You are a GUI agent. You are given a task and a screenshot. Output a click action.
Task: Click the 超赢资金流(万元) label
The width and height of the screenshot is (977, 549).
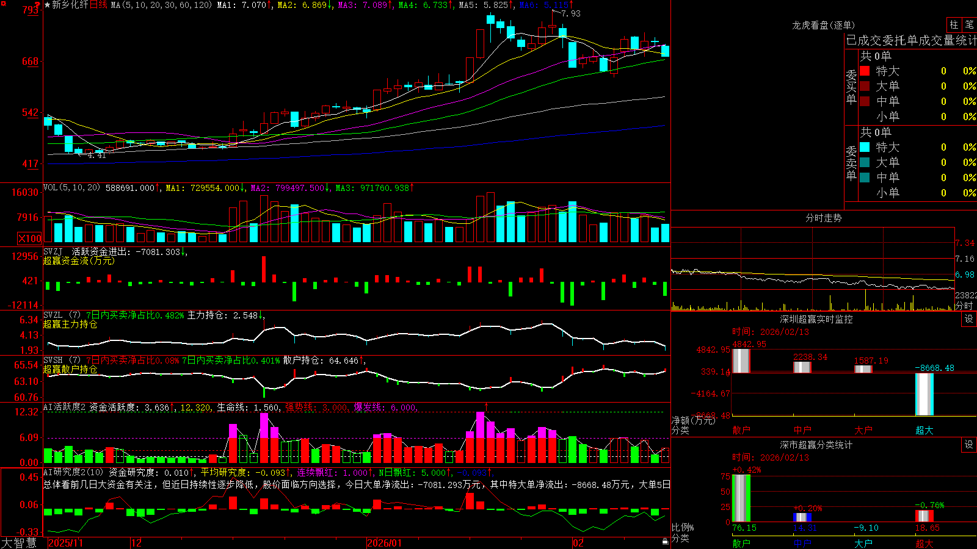pos(79,260)
